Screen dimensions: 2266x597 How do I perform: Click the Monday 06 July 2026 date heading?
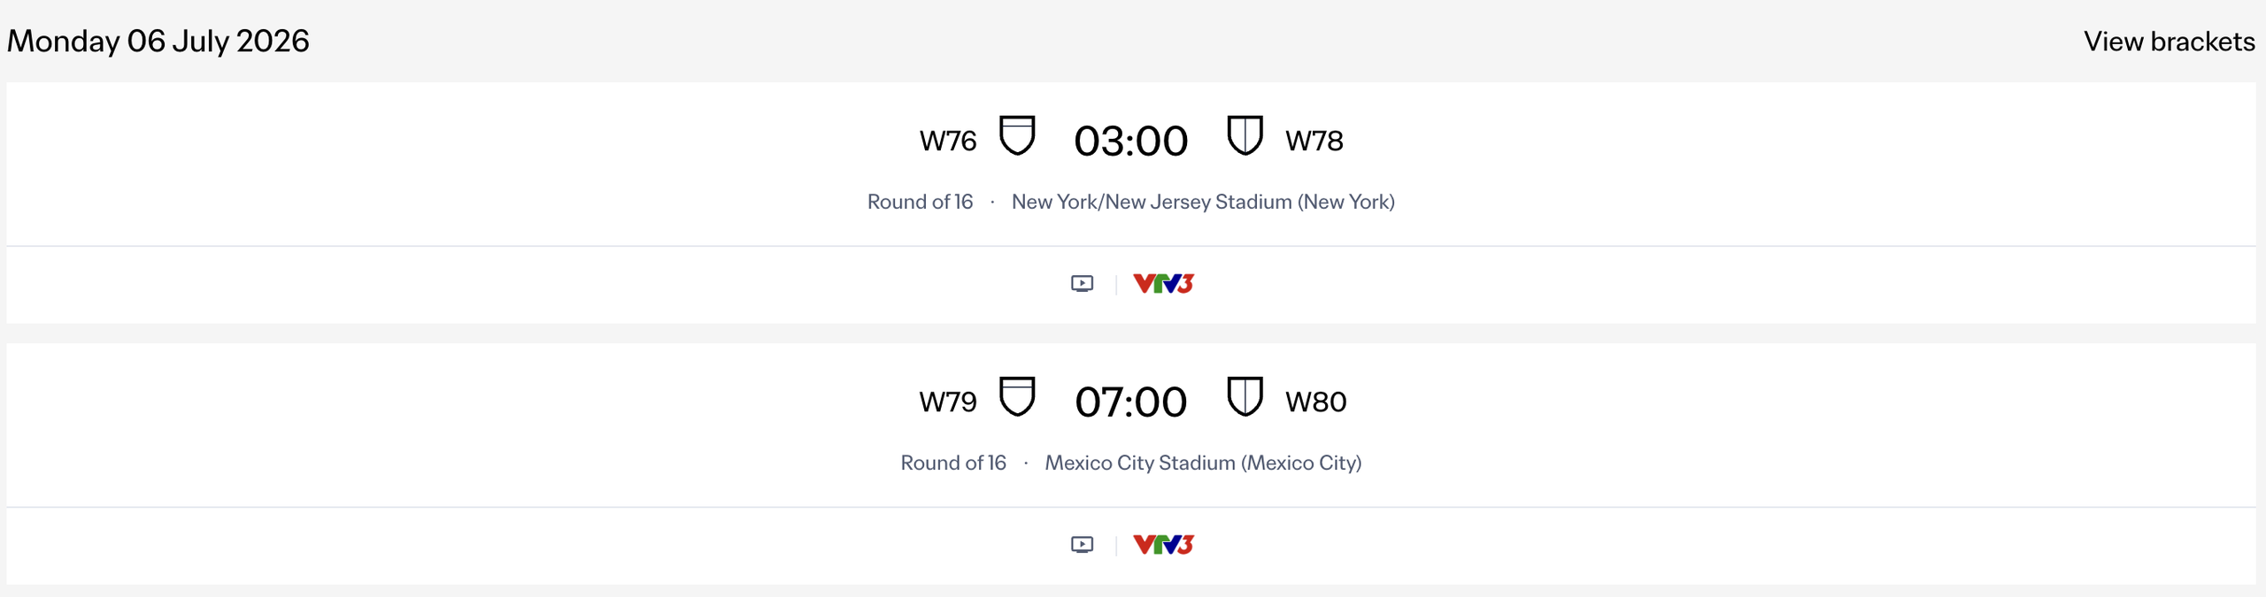158,42
